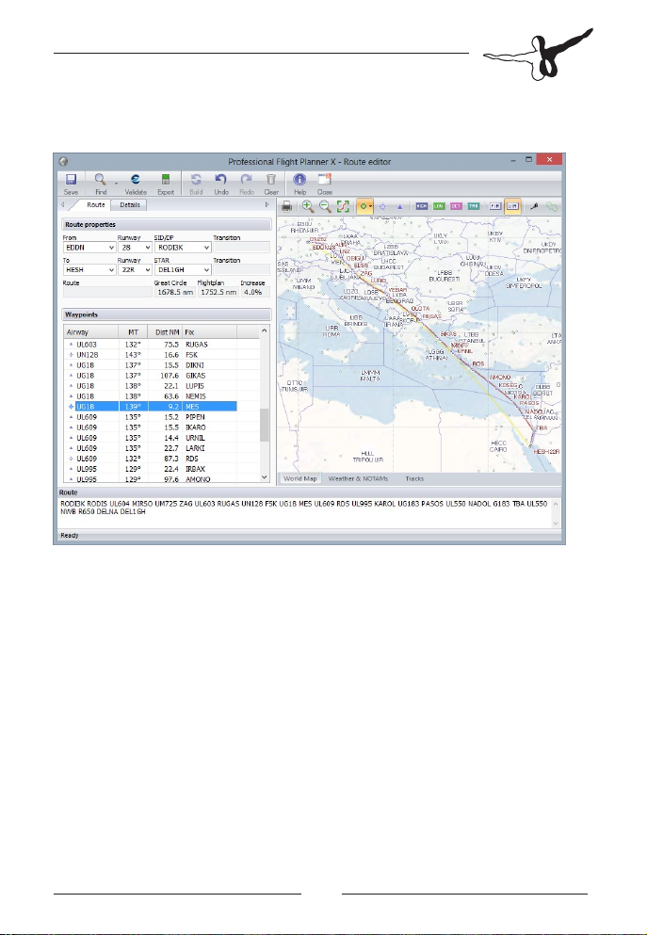The image size is (647, 935).
Task: Switch to the Route tab
Action: [96, 204]
